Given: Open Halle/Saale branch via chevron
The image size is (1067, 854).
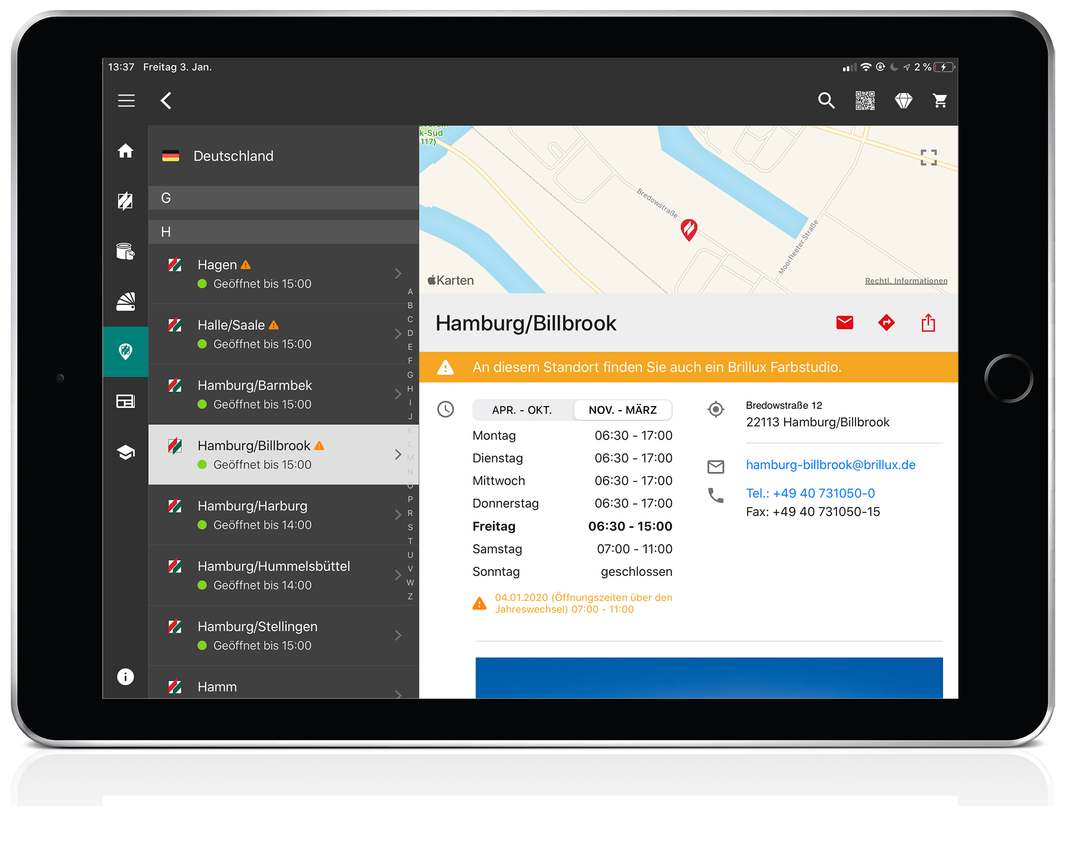Looking at the screenshot, I should pos(398,334).
